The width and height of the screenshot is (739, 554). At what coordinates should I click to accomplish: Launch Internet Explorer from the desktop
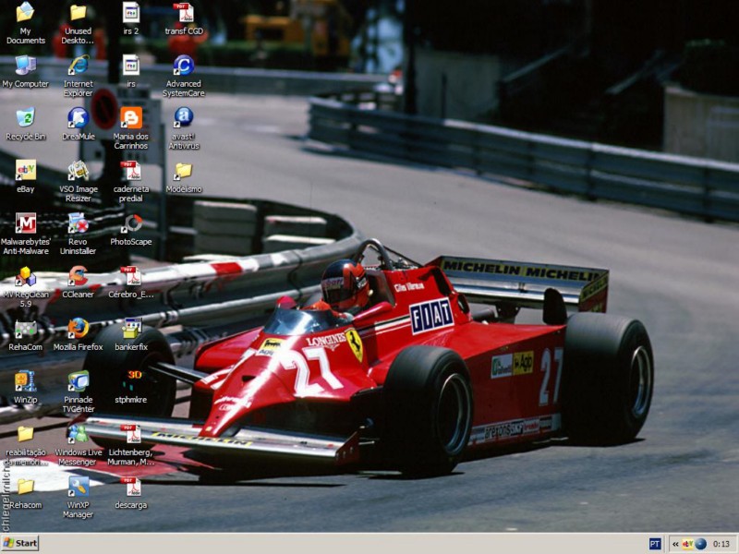(x=79, y=66)
